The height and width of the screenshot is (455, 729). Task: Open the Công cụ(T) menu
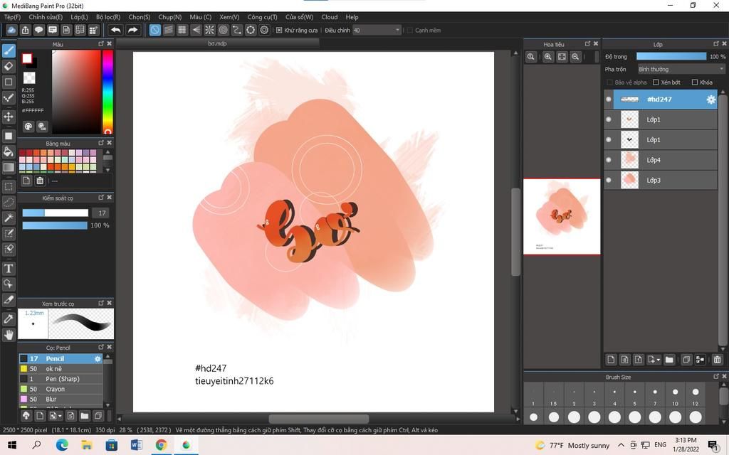coord(262,17)
